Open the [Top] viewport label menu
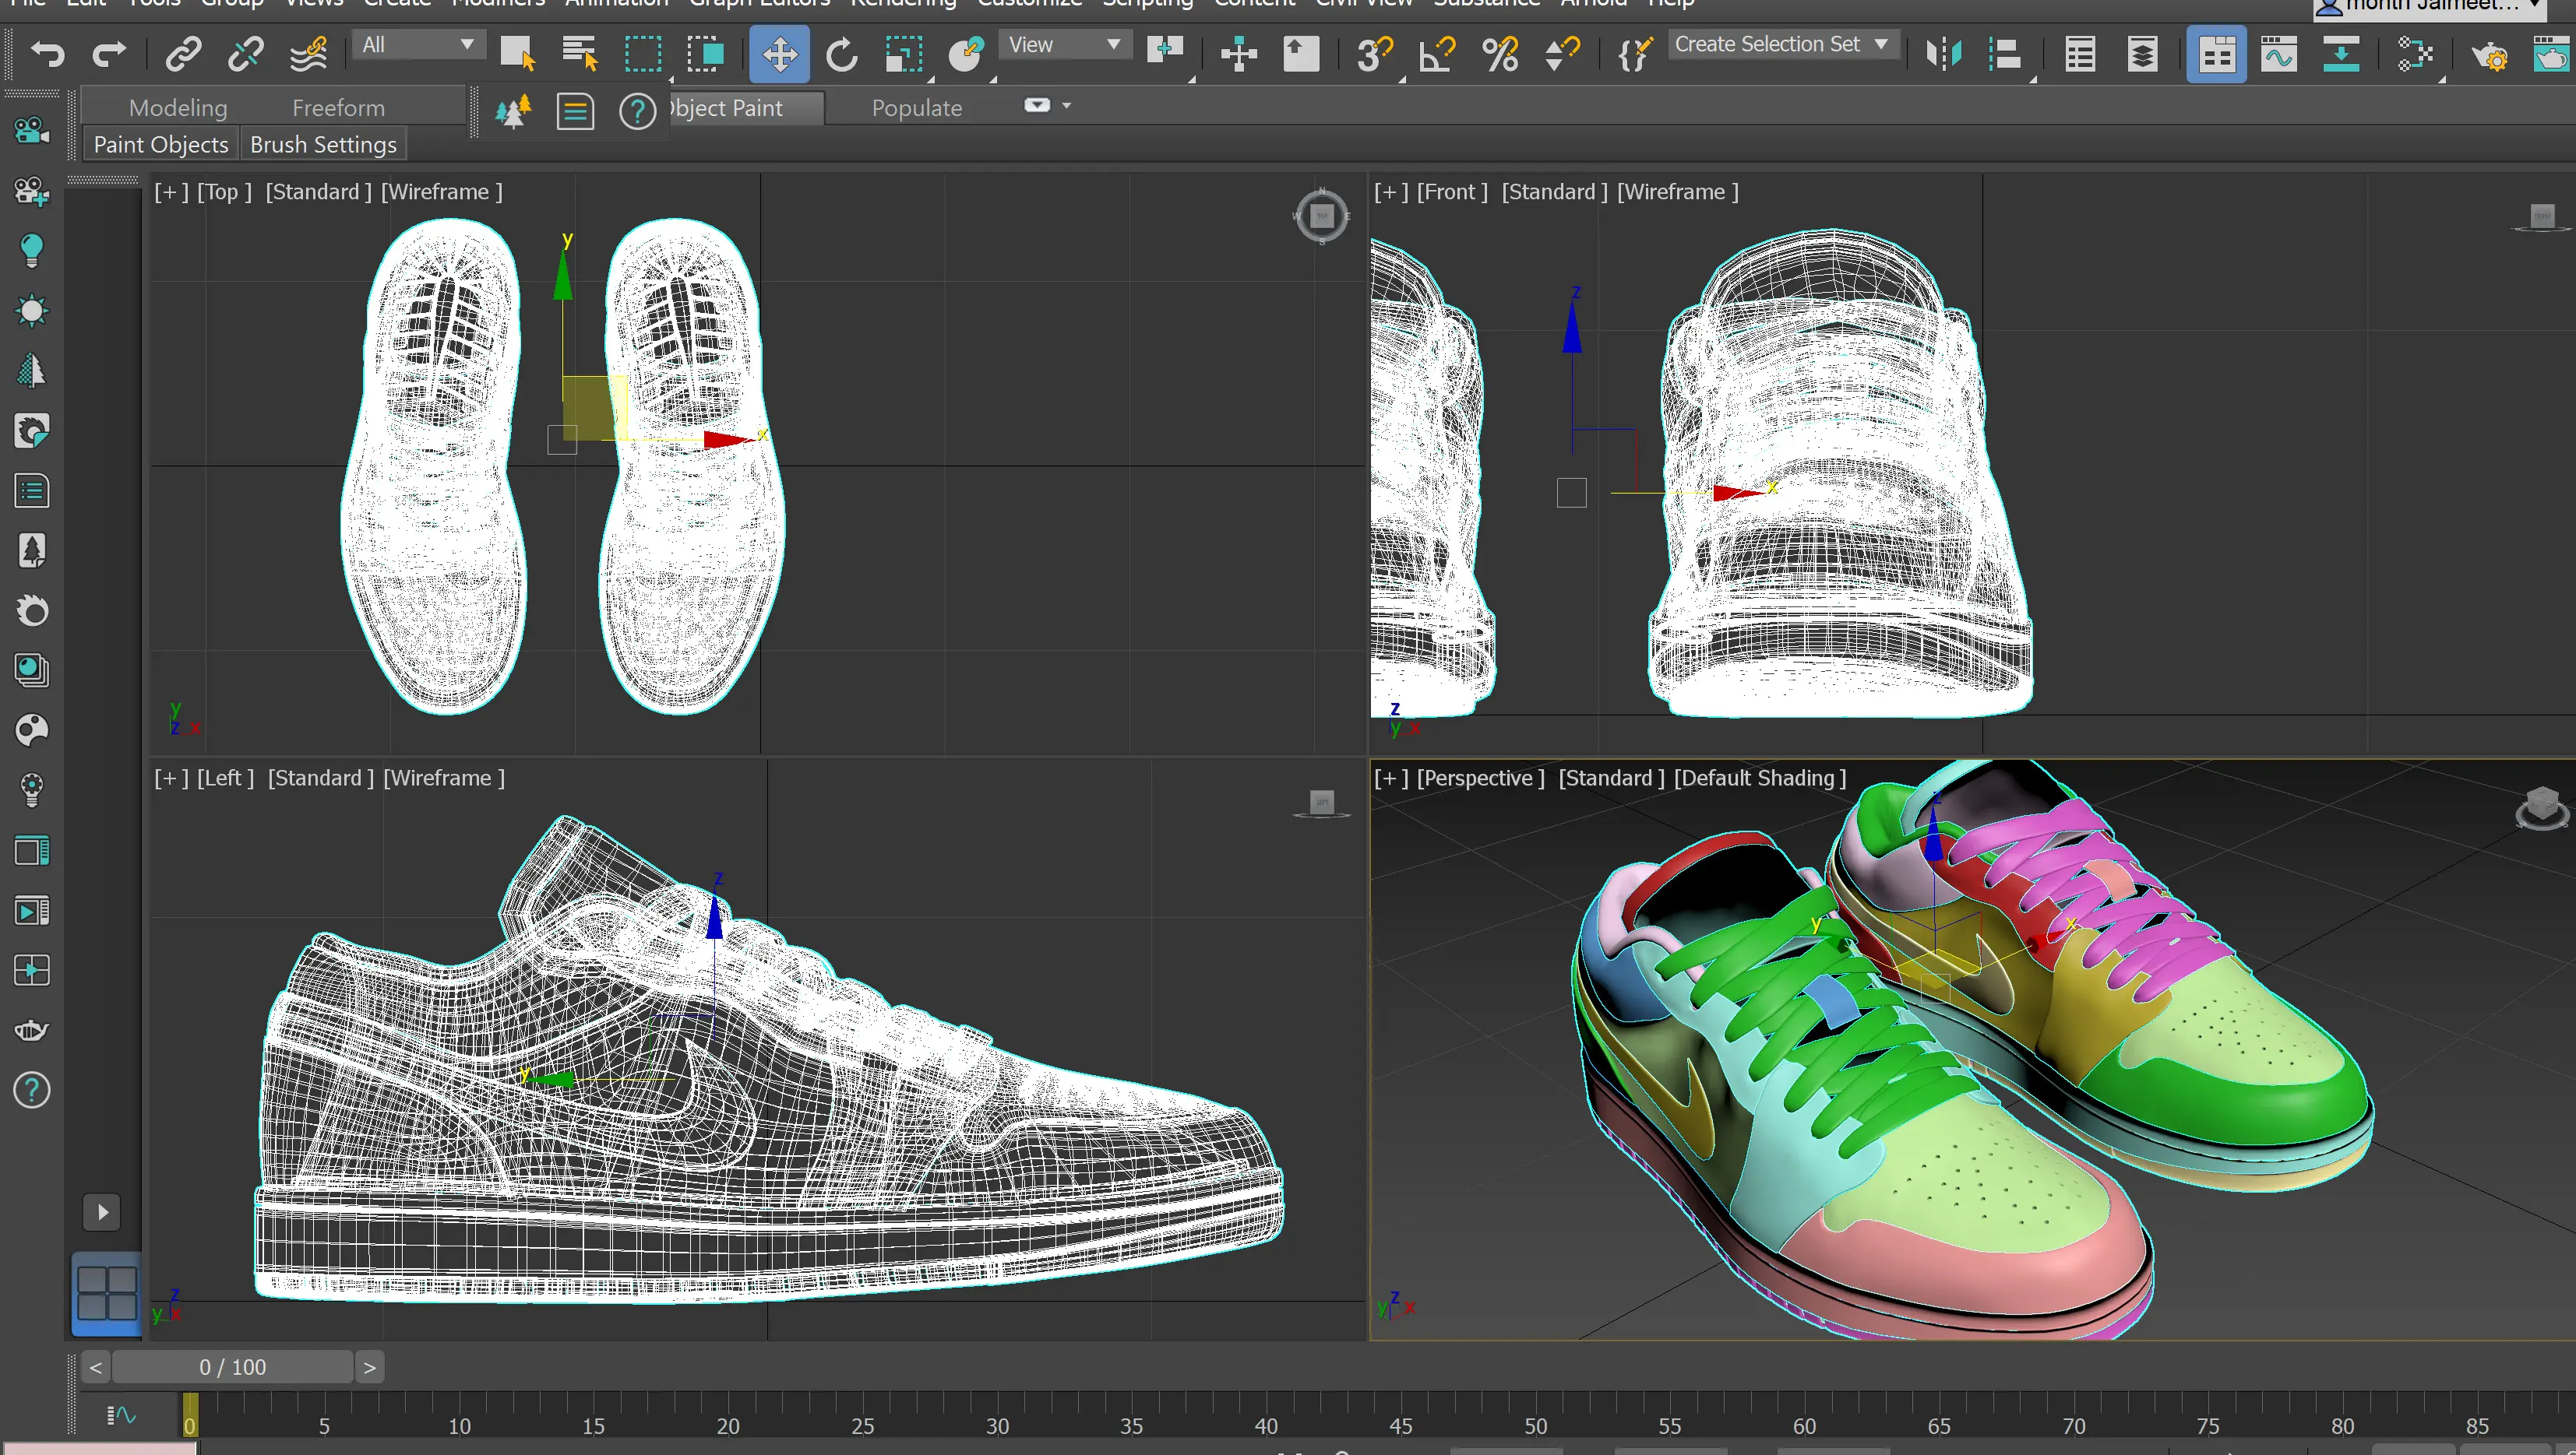2576x1455 pixels. pos(225,192)
